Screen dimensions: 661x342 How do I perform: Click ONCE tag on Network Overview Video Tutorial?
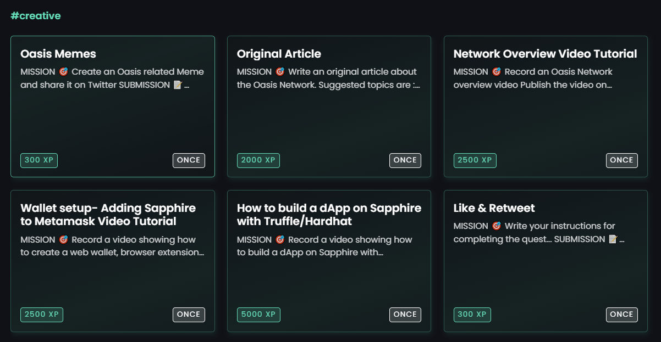click(x=622, y=160)
